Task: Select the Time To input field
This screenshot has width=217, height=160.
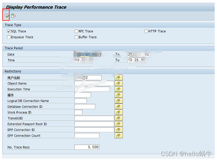Action: pos(136,60)
